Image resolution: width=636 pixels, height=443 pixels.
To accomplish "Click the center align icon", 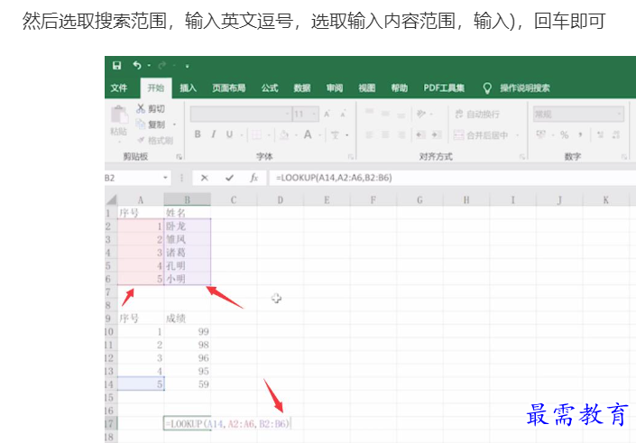I will pyautogui.click(x=385, y=134).
